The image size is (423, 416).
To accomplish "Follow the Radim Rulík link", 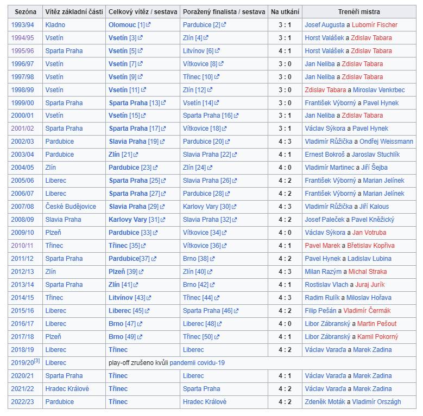I will click(322, 298).
